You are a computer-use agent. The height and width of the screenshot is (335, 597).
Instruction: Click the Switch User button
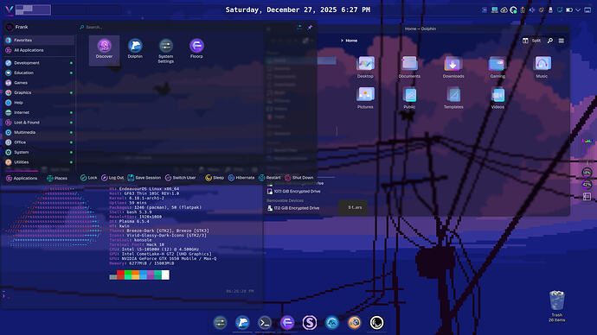[x=181, y=178]
